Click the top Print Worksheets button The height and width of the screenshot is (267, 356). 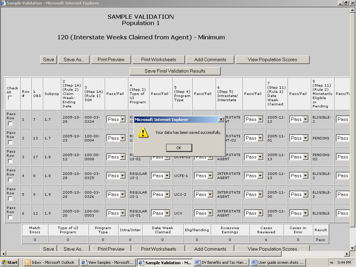159,59
